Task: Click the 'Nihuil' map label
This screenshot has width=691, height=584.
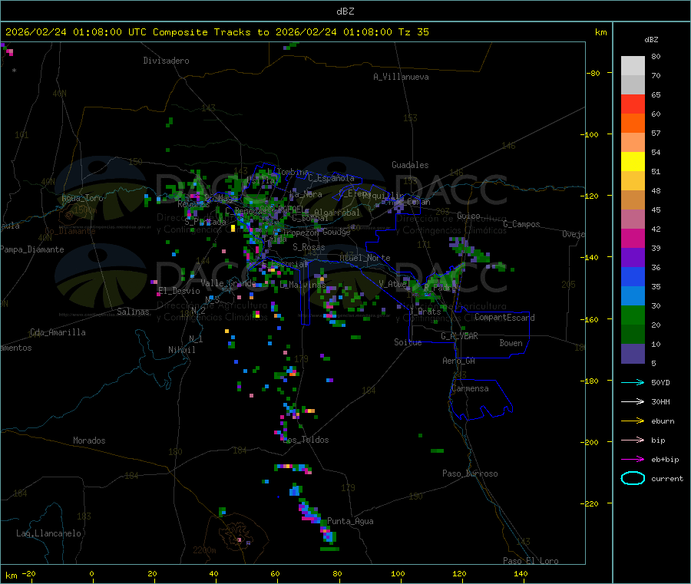Action: click(x=181, y=350)
